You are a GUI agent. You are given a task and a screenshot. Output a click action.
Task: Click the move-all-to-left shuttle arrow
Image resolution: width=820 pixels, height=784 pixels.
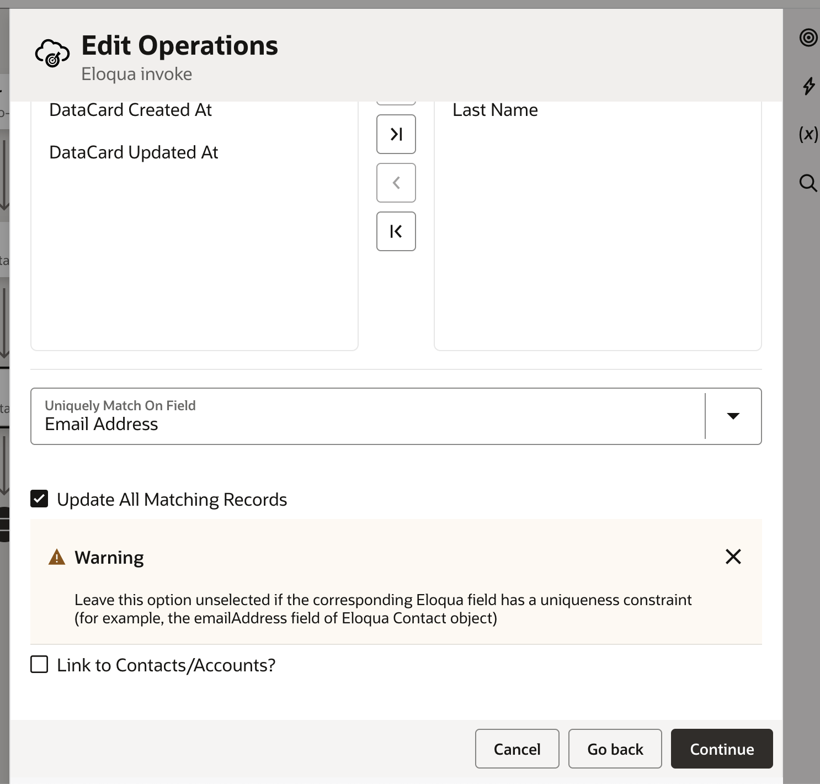(396, 231)
